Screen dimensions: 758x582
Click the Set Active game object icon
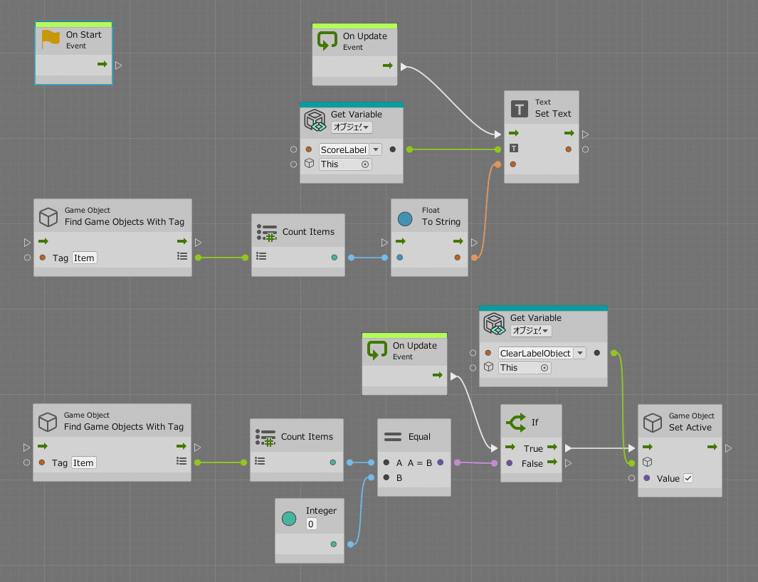653,423
